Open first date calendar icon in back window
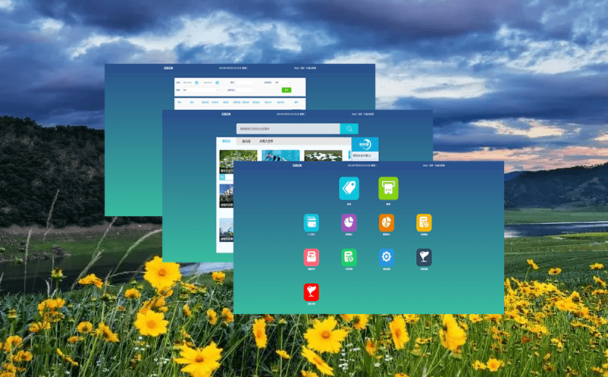Screen dimensions: 608x377 pos(196,83)
